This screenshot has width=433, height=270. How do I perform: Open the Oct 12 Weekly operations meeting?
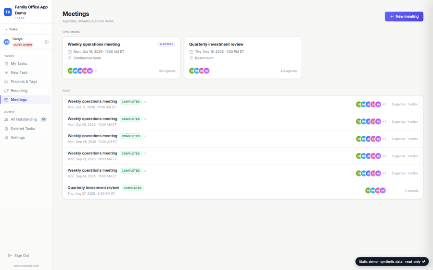point(243,105)
